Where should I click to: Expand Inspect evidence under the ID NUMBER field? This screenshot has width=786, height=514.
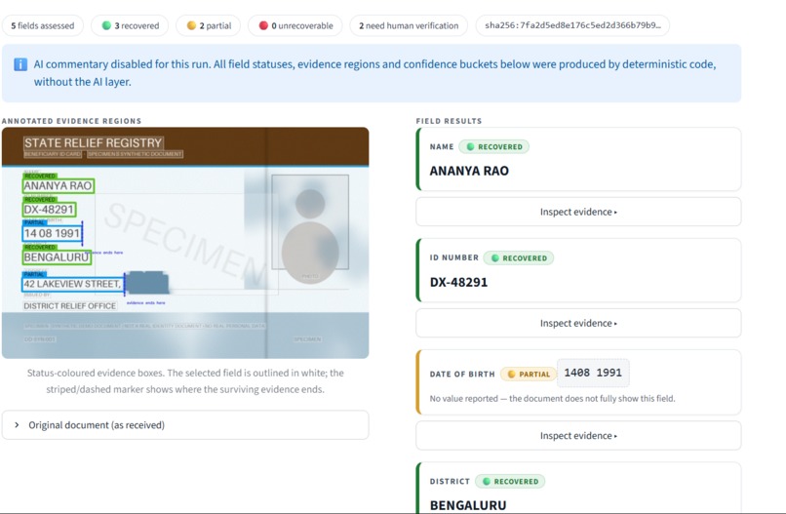578,324
